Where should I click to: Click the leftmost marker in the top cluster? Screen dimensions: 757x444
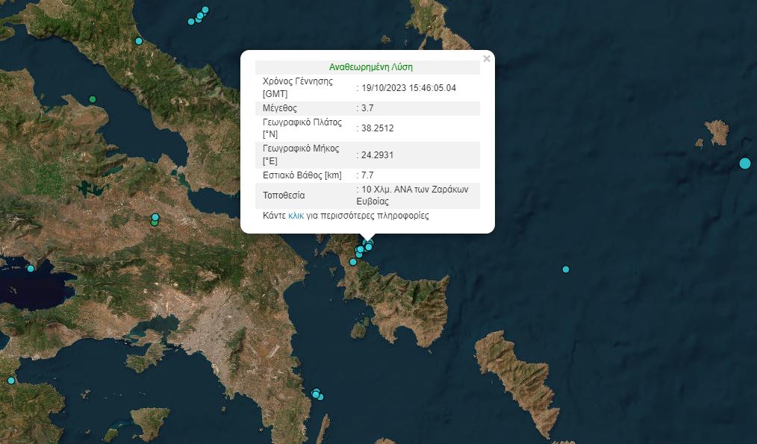pyautogui.click(x=191, y=22)
